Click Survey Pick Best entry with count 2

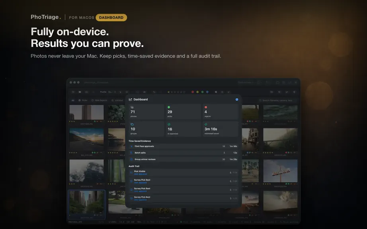(183, 190)
